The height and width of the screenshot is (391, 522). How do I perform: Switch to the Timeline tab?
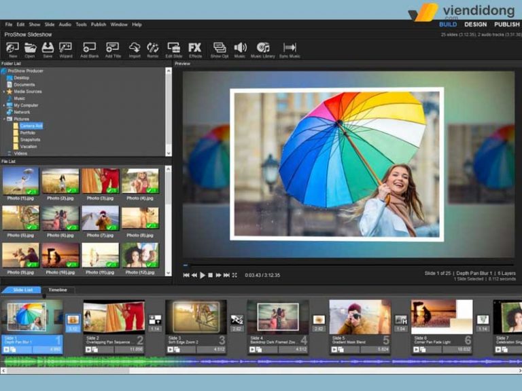coord(58,290)
